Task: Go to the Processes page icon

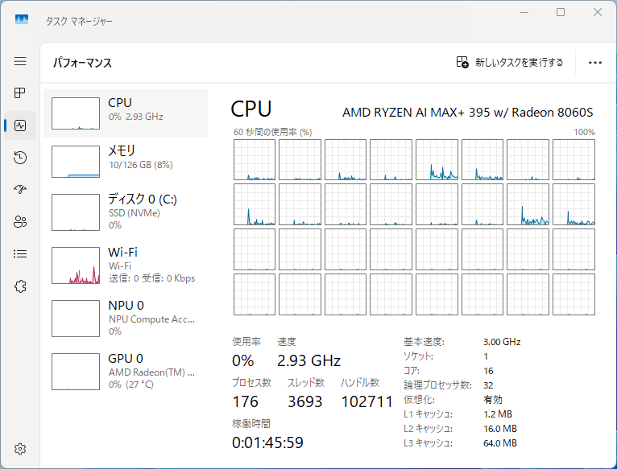Action: (x=20, y=93)
